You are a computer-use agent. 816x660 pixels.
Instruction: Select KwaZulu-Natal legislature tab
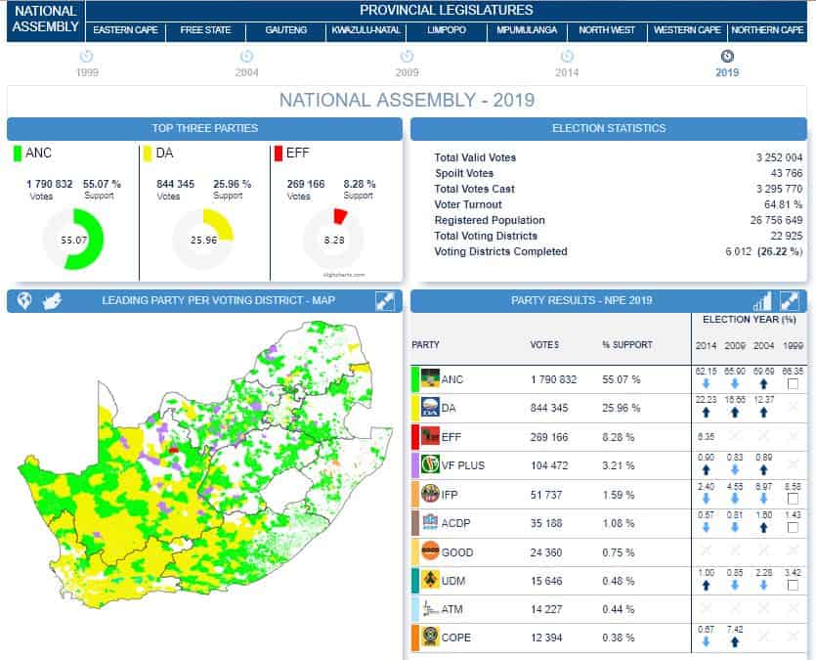point(365,30)
